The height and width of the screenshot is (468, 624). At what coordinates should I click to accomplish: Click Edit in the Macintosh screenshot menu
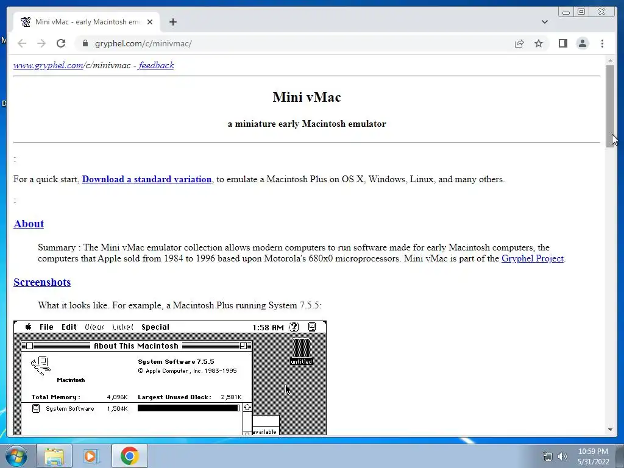[x=69, y=327]
